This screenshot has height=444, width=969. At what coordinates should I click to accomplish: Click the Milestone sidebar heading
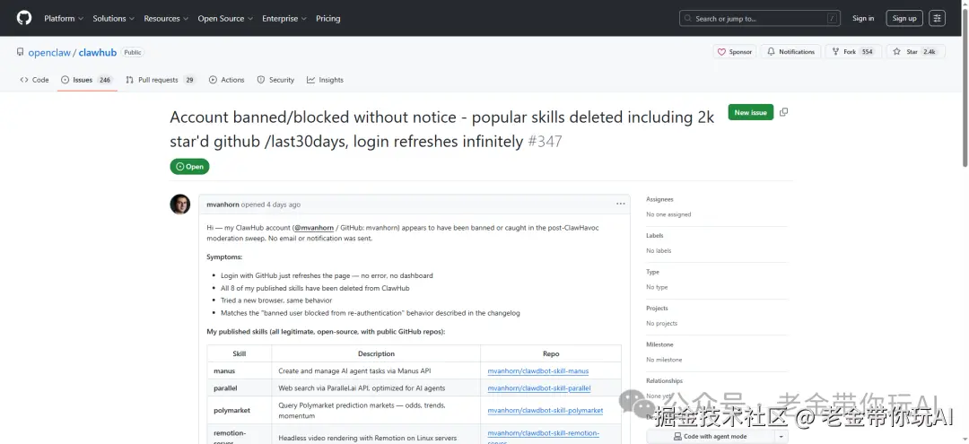[x=659, y=344]
